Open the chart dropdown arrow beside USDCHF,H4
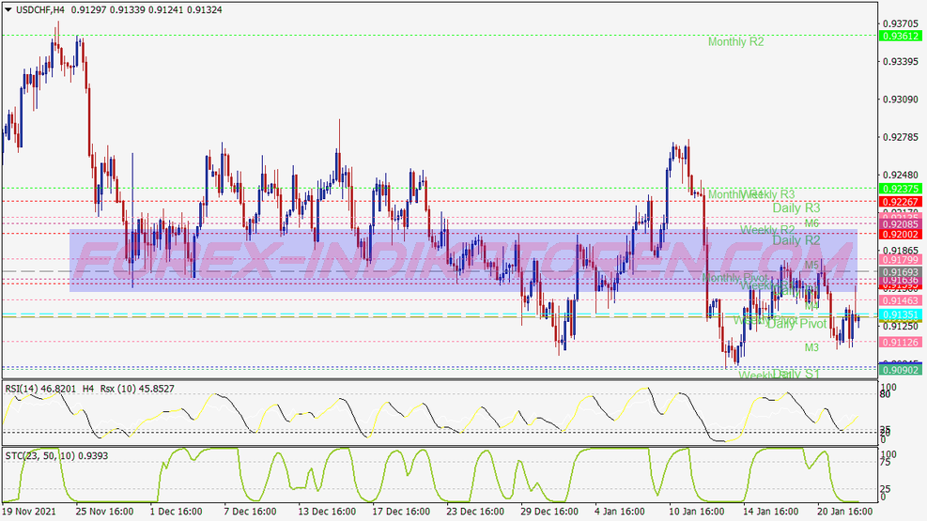The width and height of the screenshot is (927, 521). click(8, 9)
